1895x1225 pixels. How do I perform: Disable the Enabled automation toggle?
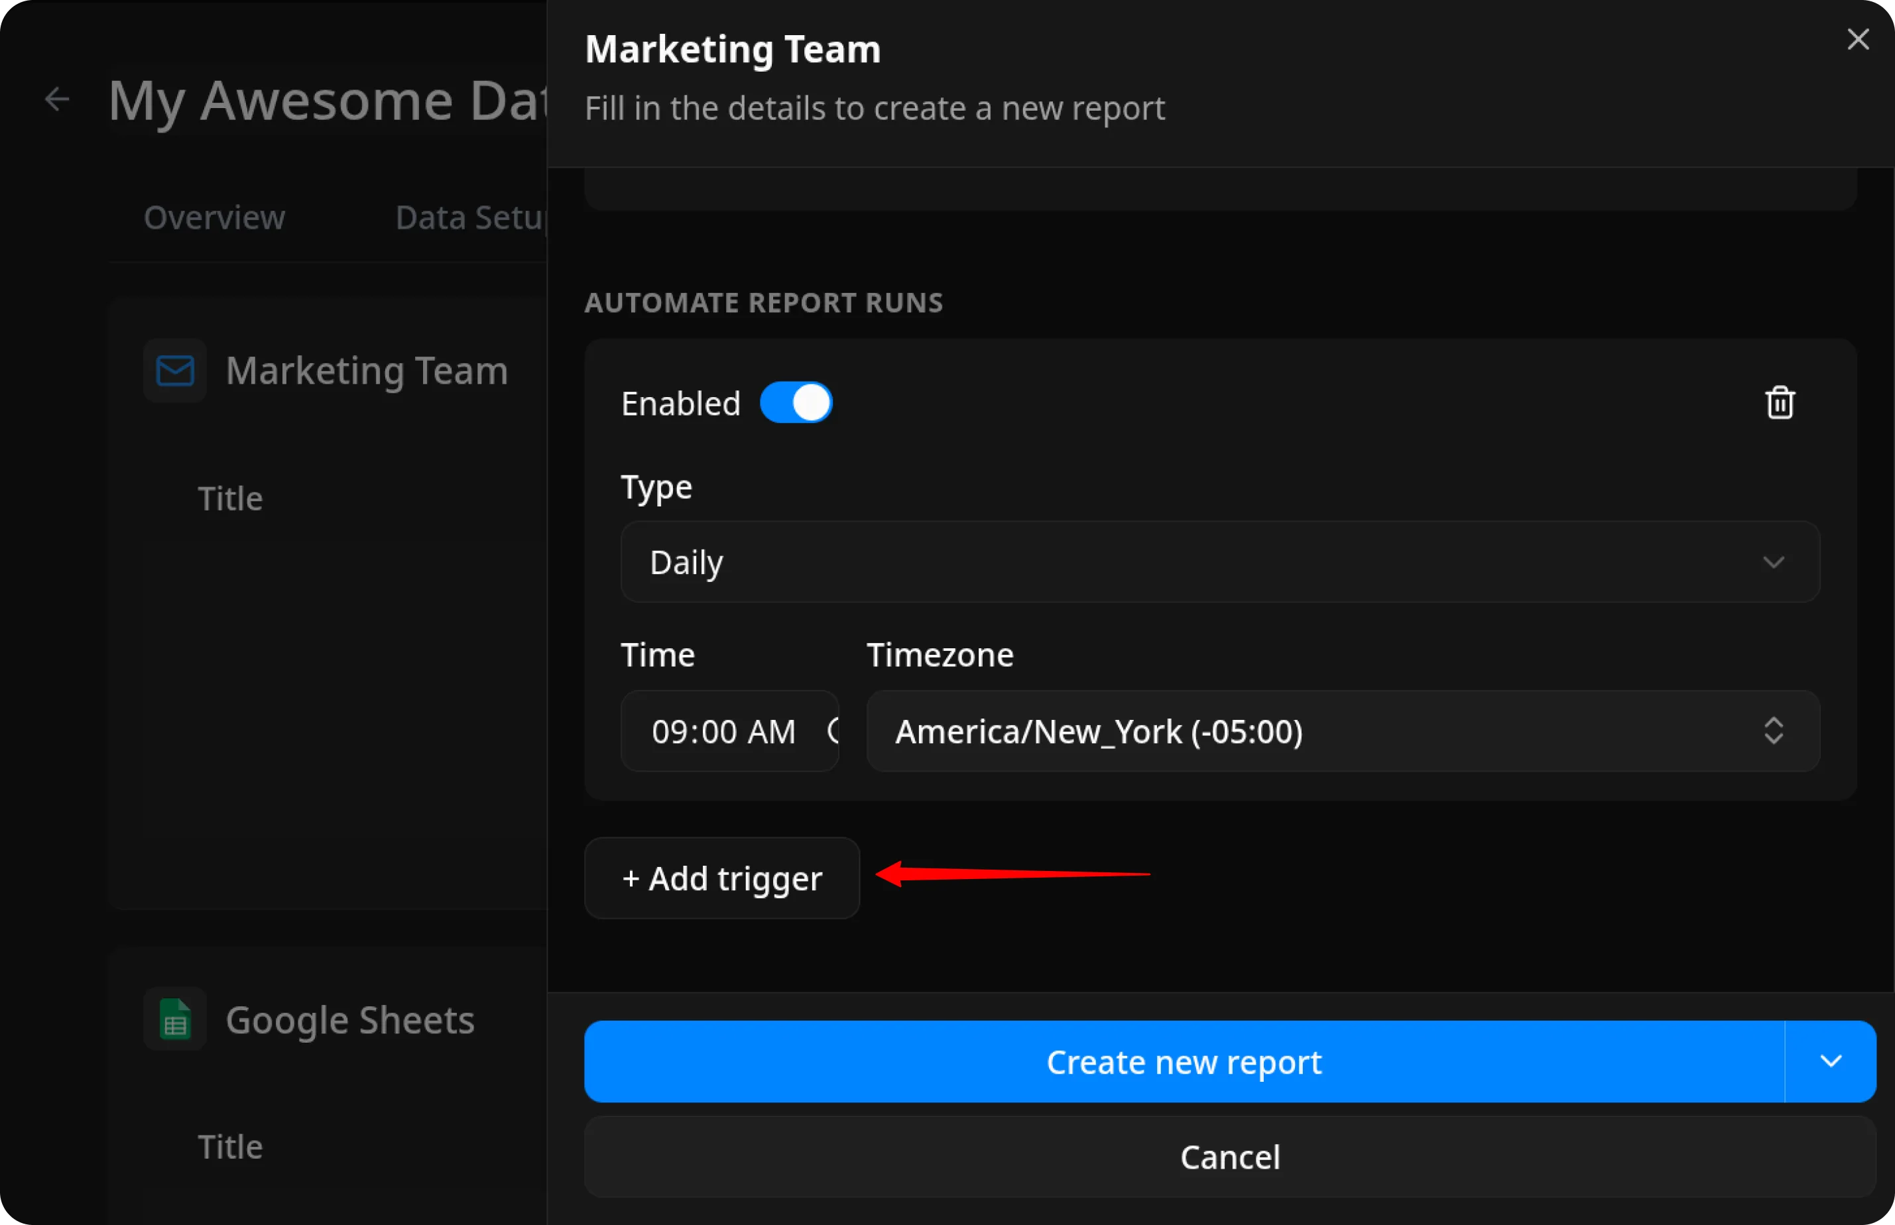click(796, 402)
